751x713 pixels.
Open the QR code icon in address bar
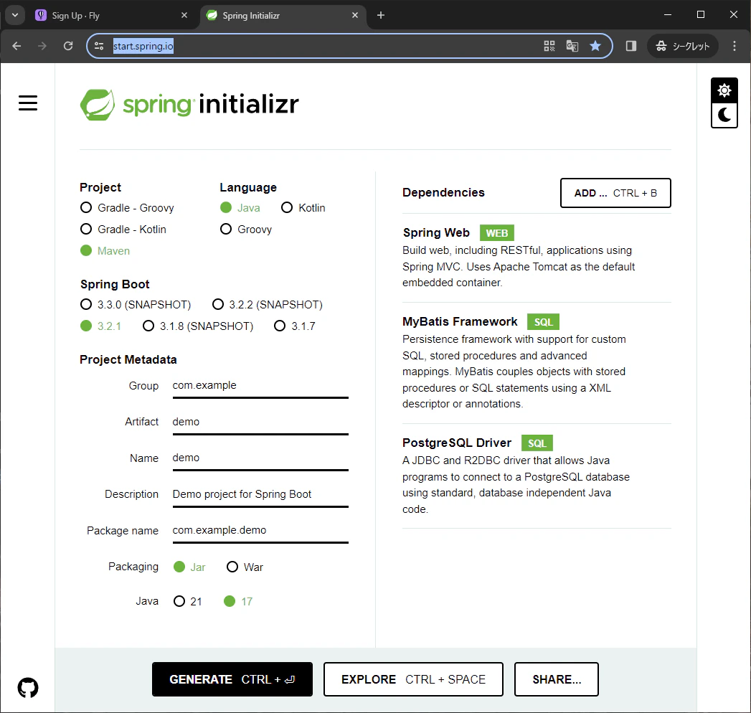point(549,46)
